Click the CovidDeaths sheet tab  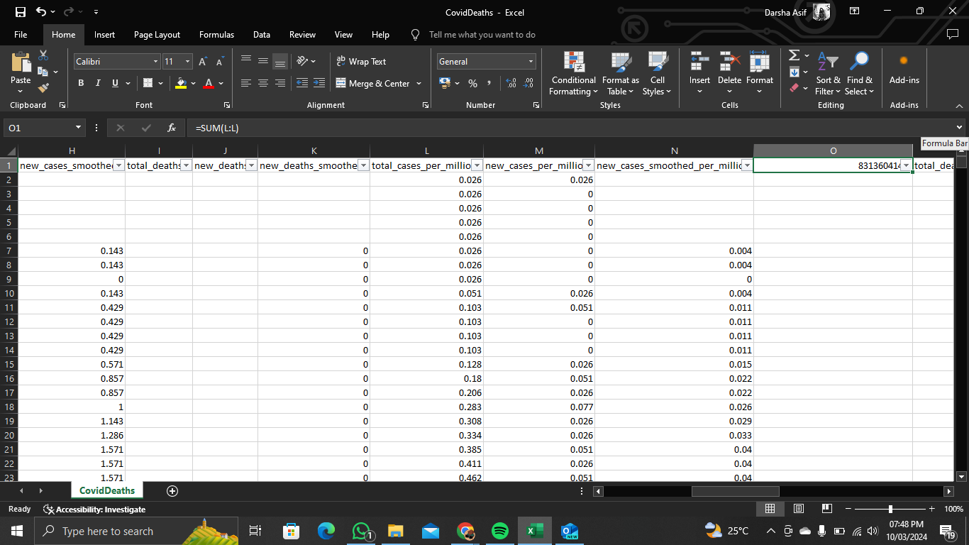tap(106, 490)
